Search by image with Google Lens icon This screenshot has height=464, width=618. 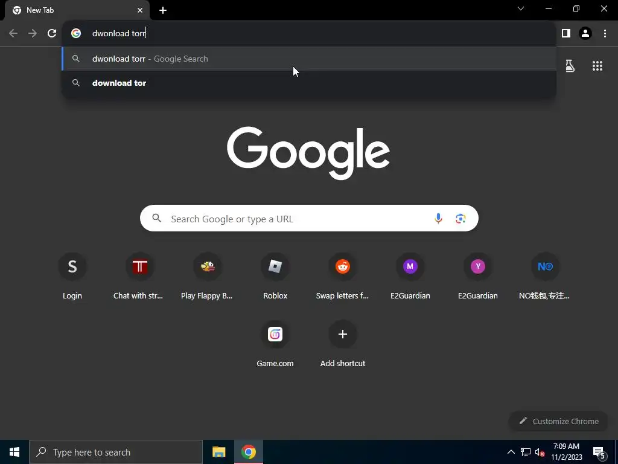click(x=460, y=218)
